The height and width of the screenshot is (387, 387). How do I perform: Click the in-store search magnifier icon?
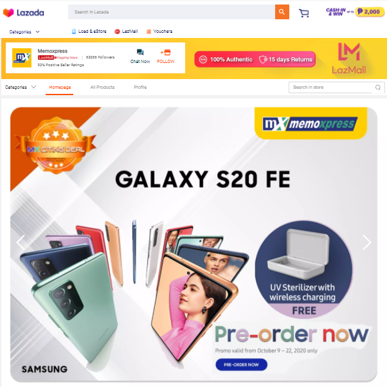pos(377,87)
